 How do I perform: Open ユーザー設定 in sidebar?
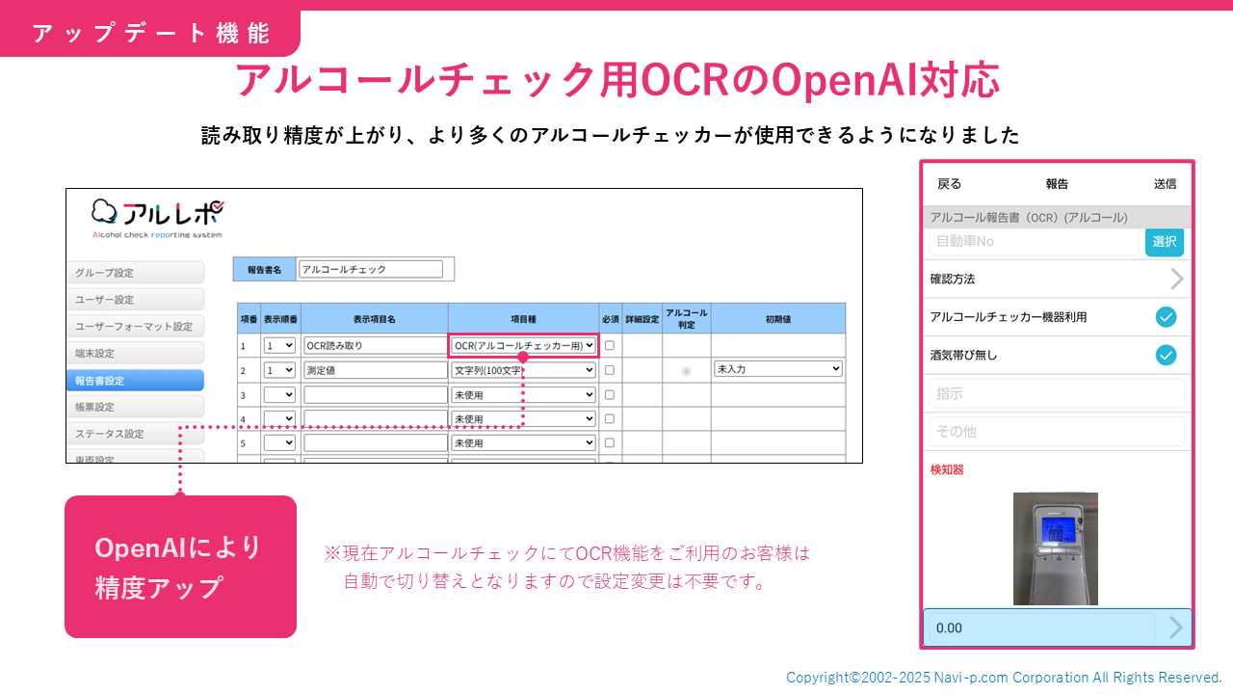135,300
